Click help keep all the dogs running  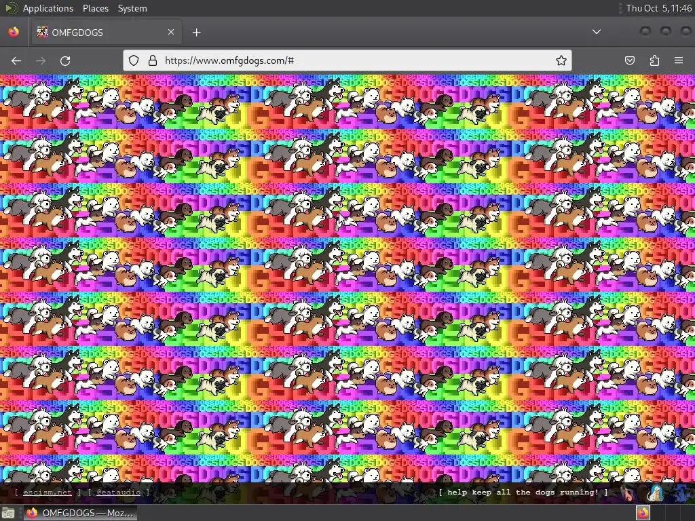[x=523, y=492]
